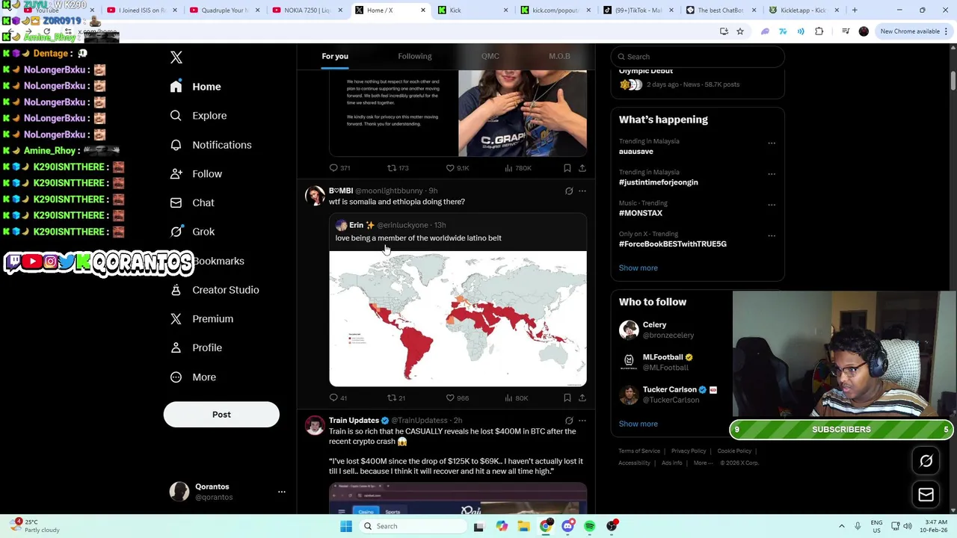
Task: Open the Grok floating button
Action: point(926,461)
